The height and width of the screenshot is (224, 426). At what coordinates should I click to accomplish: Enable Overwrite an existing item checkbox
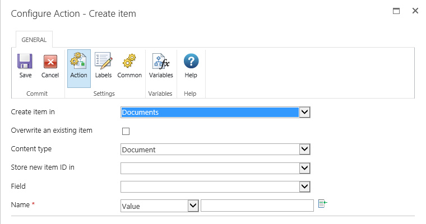point(126,132)
